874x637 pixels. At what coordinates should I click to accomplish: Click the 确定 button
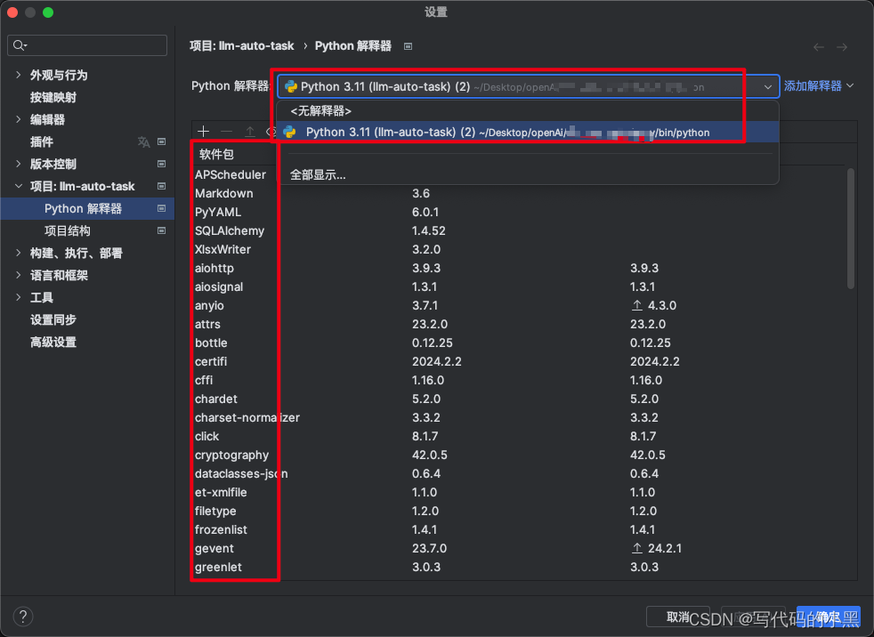coord(829,617)
